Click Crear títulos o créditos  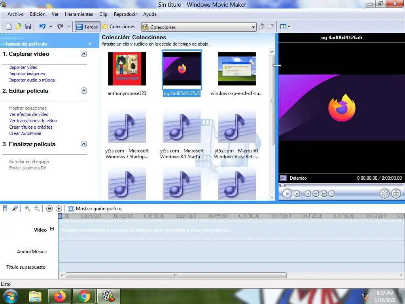pyautogui.click(x=31, y=127)
